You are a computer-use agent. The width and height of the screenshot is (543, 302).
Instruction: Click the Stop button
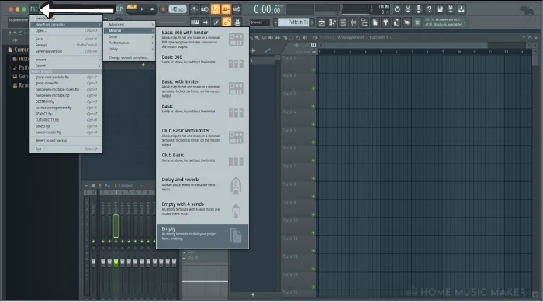pyautogui.click(x=152, y=9)
